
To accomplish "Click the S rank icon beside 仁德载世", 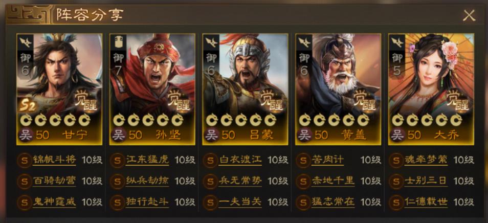I will 396,203.
